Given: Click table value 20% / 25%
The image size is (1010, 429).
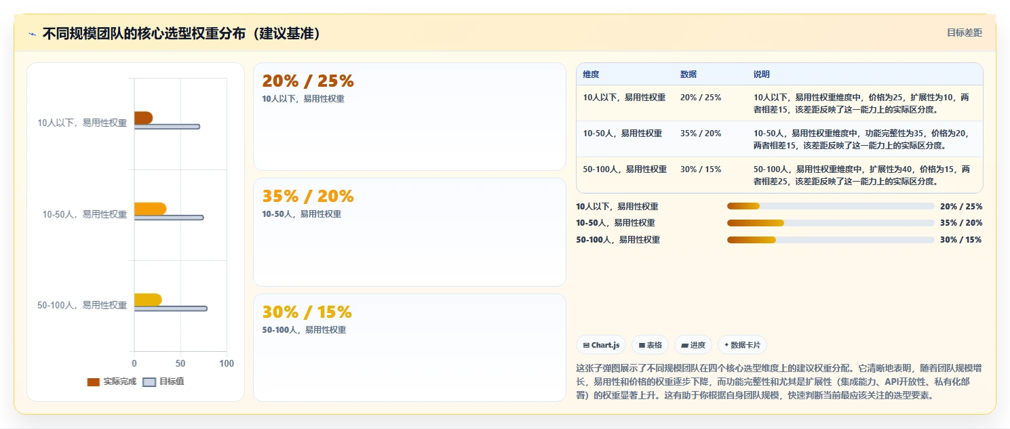Looking at the screenshot, I should click(x=701, y=97).
